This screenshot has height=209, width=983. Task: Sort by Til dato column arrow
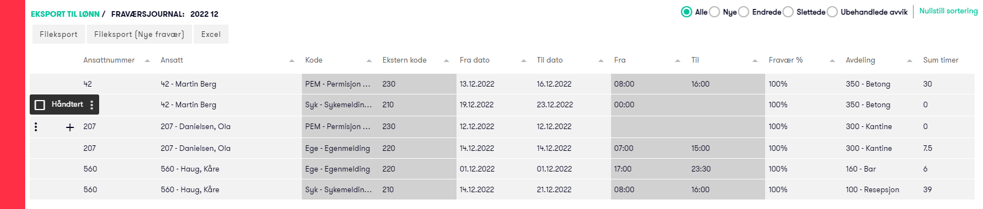(601, 60)
